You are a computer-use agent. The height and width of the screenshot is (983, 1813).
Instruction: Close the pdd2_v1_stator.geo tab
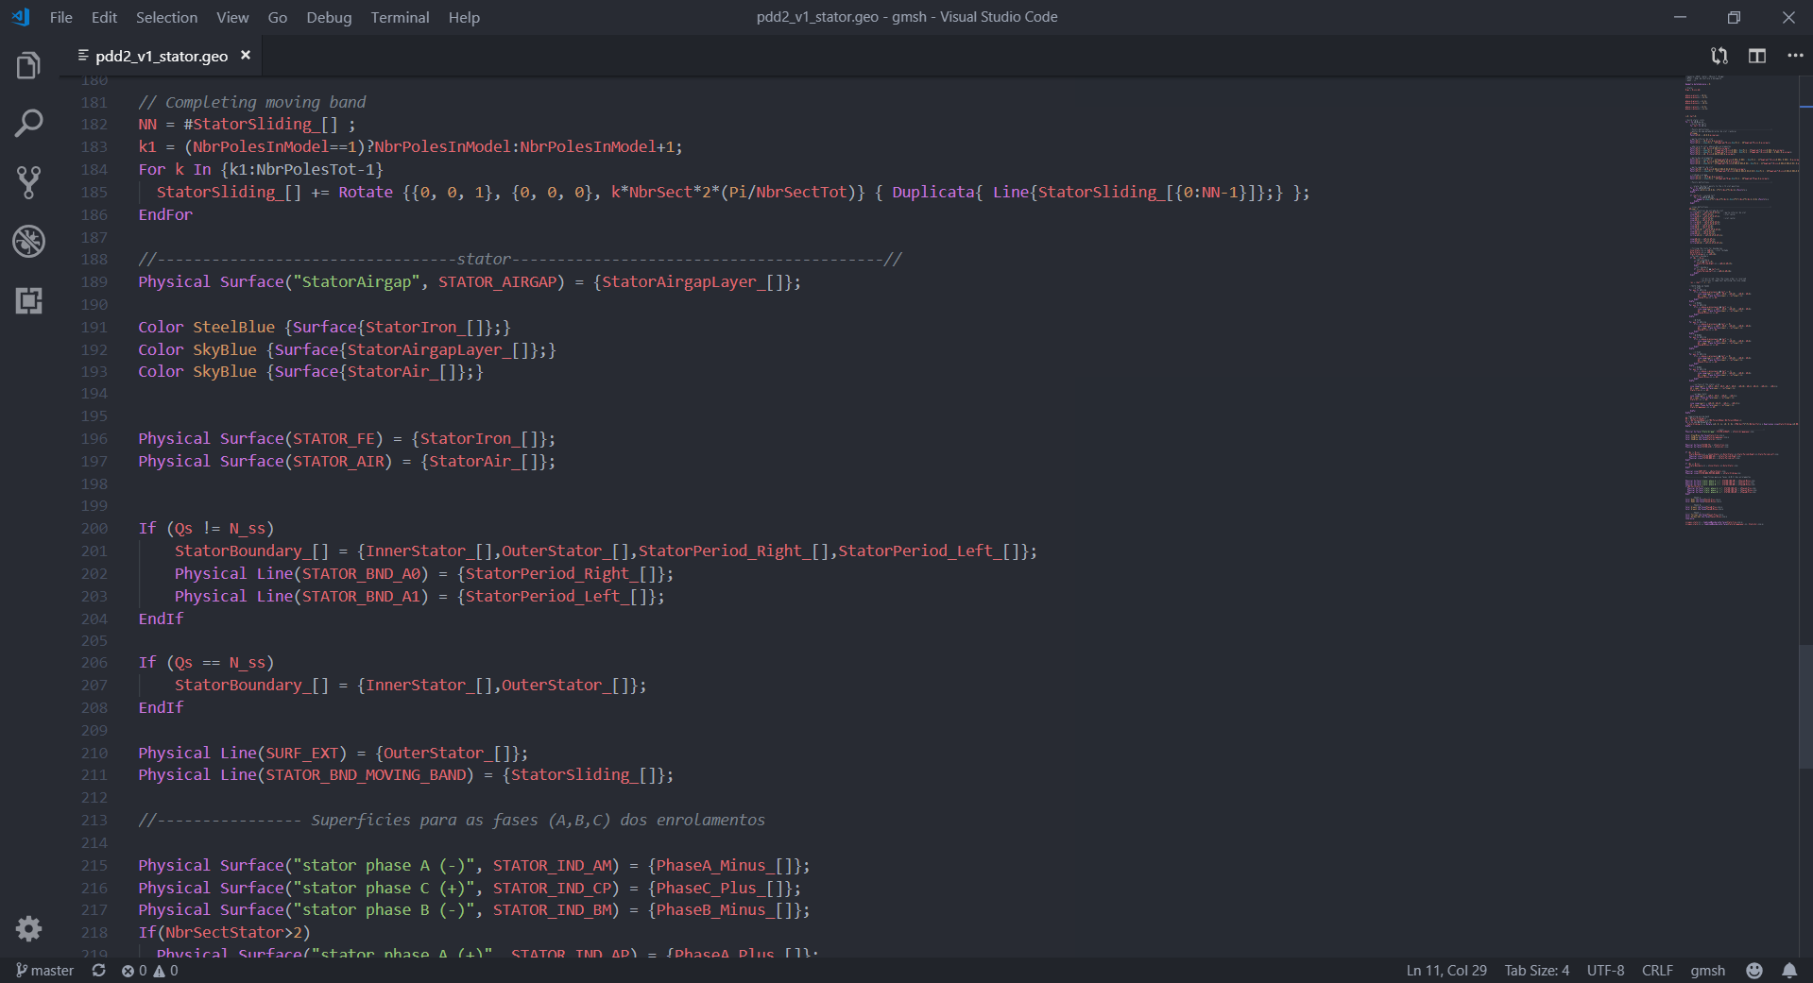[246, 55]
